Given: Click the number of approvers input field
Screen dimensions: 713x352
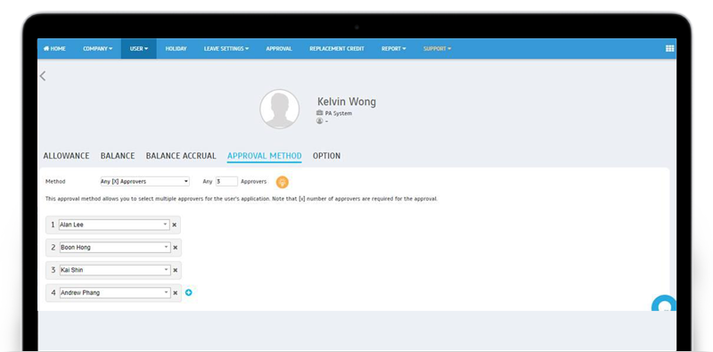Looking at the screenshot, I should click(226, 182).
